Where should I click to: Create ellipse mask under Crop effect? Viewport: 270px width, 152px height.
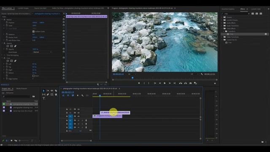tap(8, 61)
